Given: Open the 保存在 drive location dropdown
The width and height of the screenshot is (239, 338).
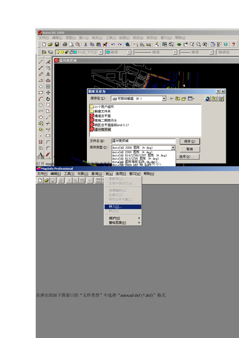Looking at the screenshot, I should pyautogui.click(x=164, y=99).
